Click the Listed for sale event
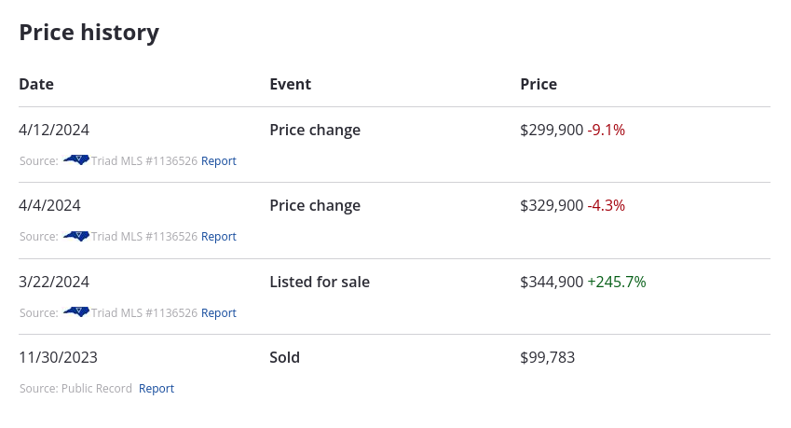The image size is (791, 428). (320, 282)
